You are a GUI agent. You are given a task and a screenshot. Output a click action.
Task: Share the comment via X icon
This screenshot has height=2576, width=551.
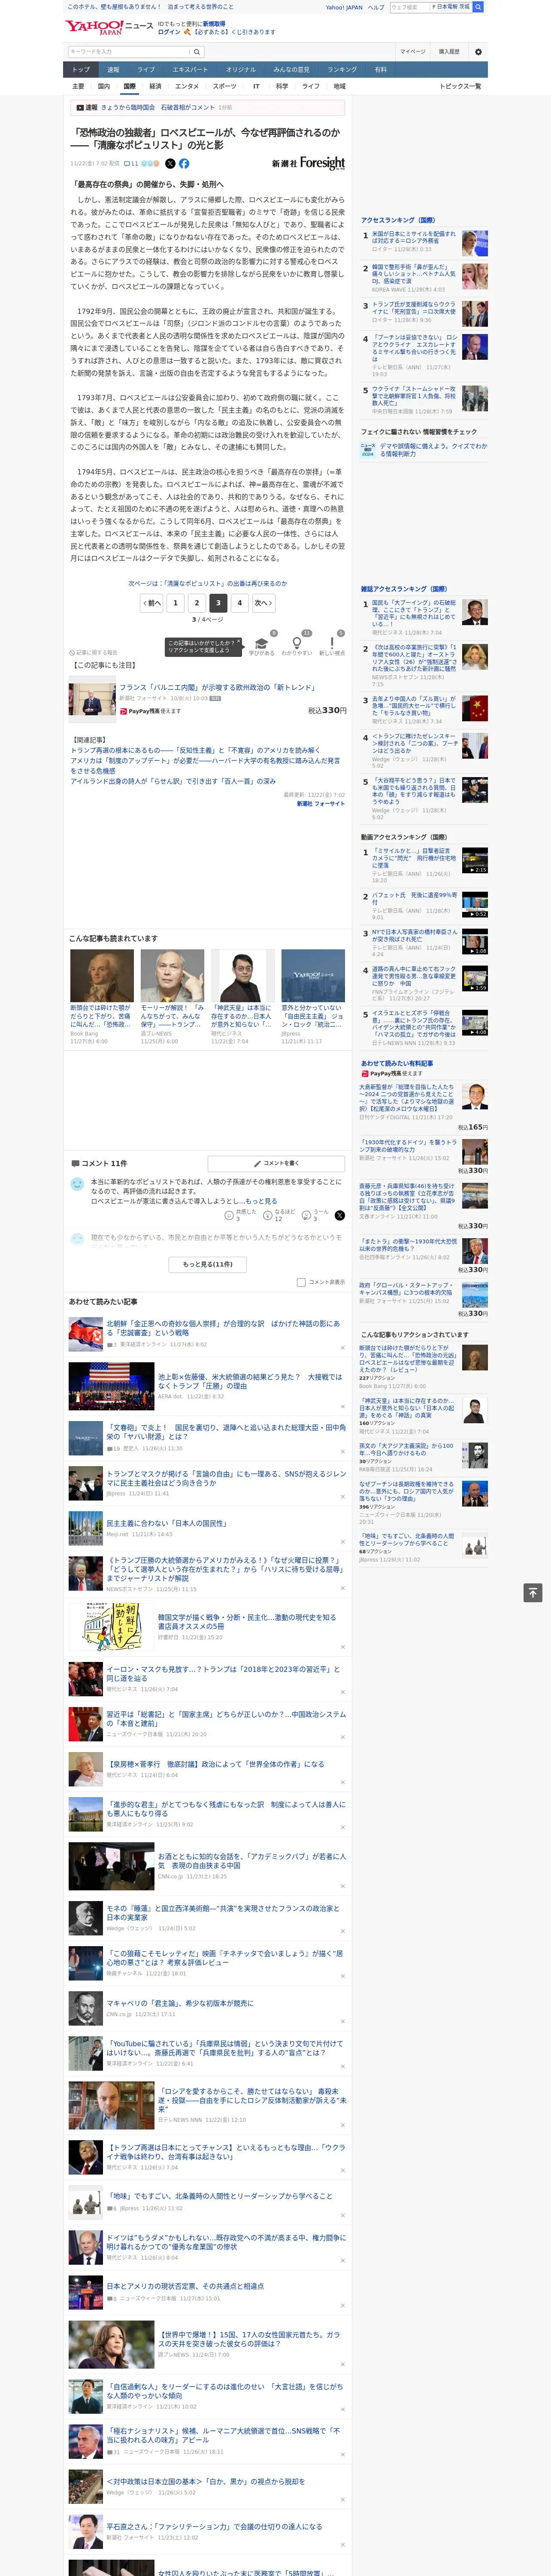(x=339, y=1215)
